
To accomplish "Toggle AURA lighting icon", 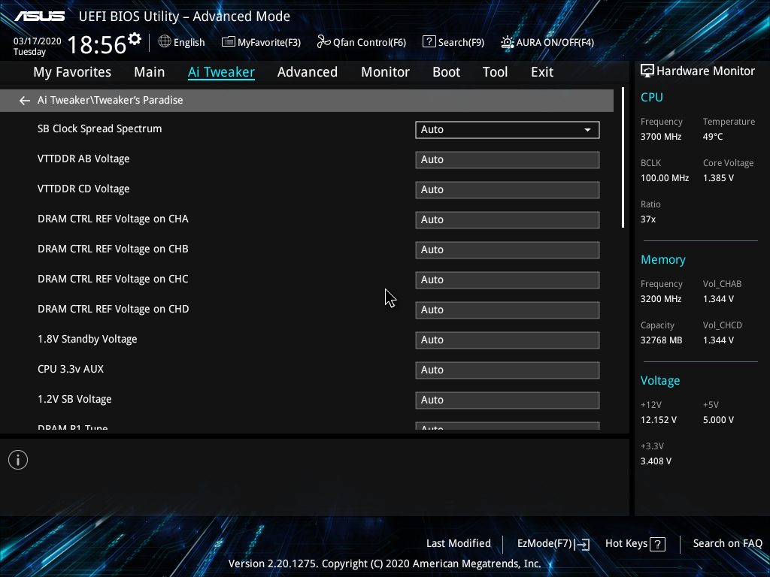I will (x=507, y=42).
